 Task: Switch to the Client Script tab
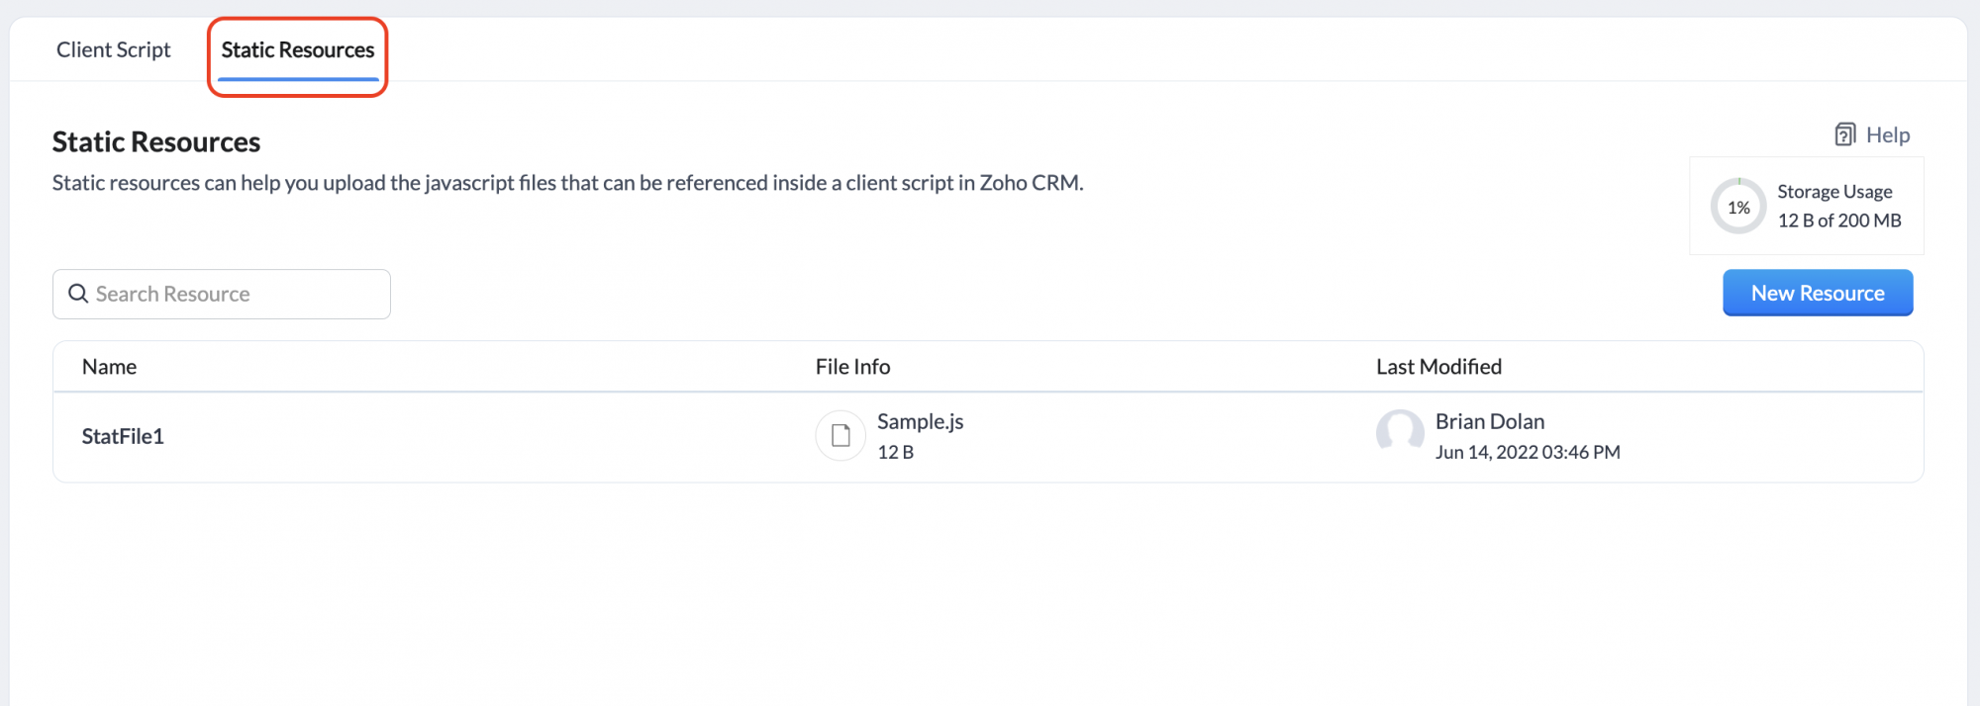(x=114, y=49)
